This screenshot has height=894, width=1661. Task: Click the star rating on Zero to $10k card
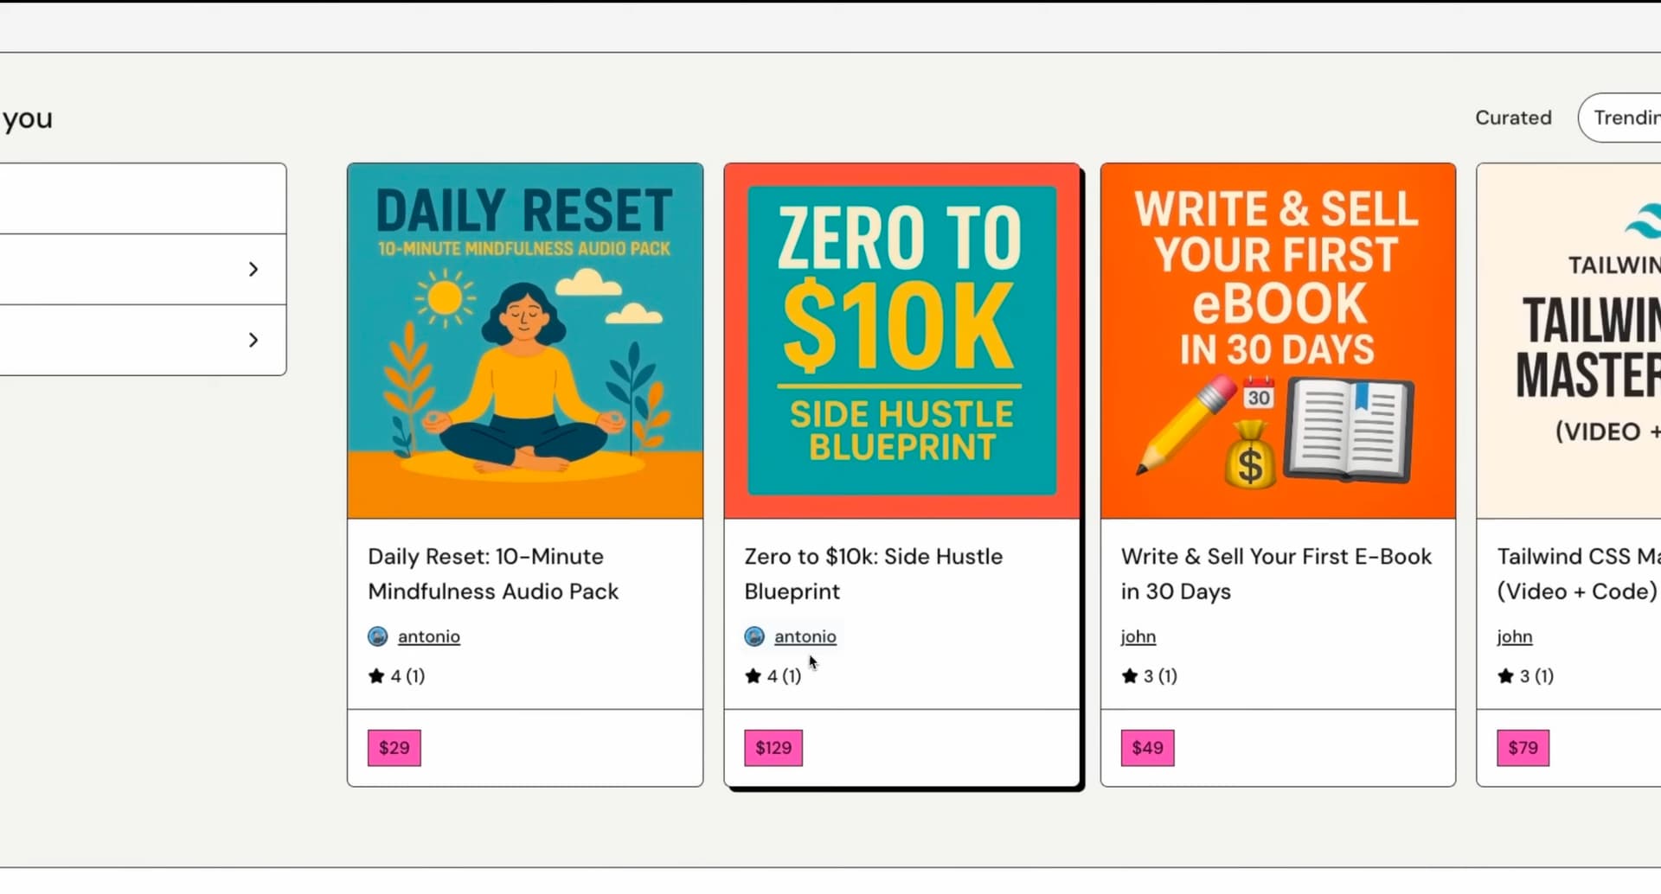(773, 676)
